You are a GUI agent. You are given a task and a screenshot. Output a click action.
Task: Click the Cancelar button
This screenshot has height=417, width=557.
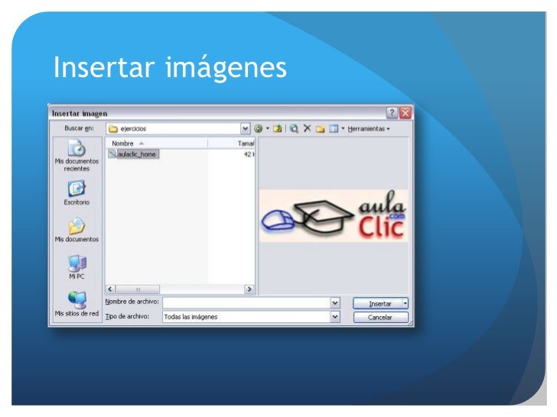[380, 318]
